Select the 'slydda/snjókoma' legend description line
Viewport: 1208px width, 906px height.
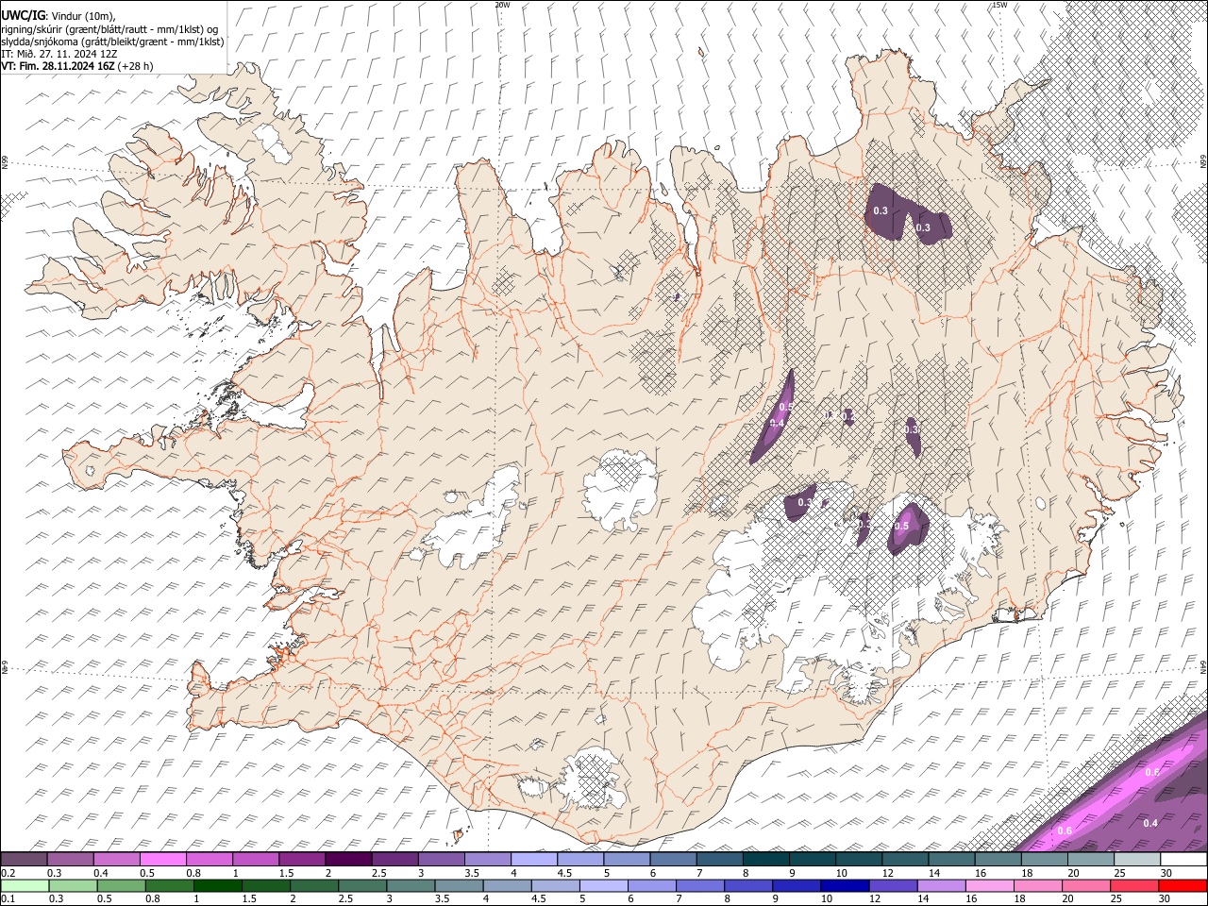pyautogui.click(x=112, y=42)
